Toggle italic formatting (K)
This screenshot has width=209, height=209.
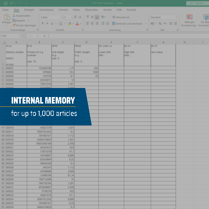[x=47, y=24]
